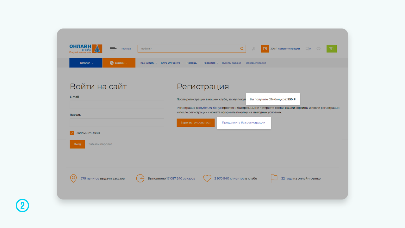Click the Зарегистрироваться button

[196, 122]
